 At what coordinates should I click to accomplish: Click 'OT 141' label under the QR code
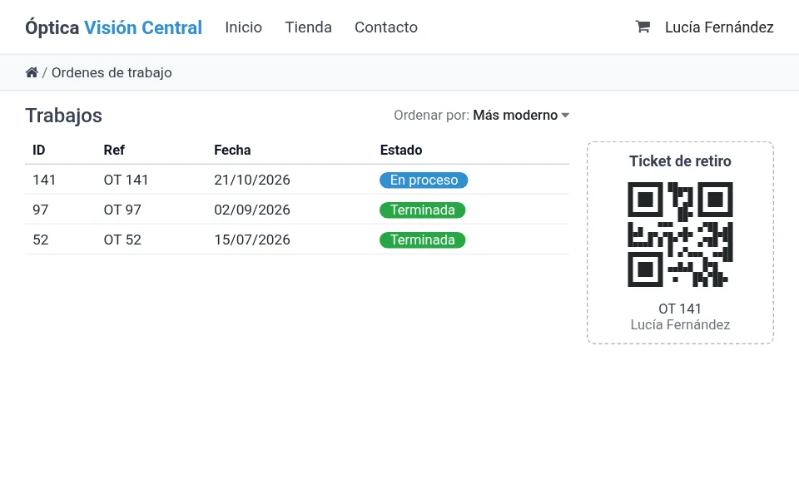click(680, 309)
